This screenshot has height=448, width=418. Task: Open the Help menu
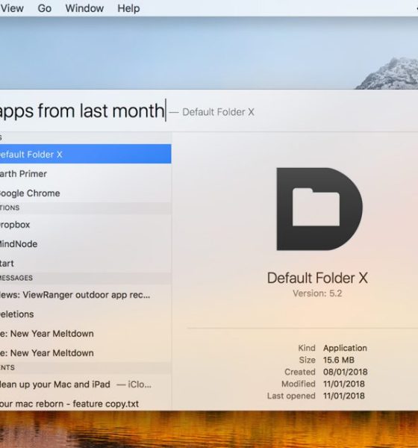(x=128, y=8)
